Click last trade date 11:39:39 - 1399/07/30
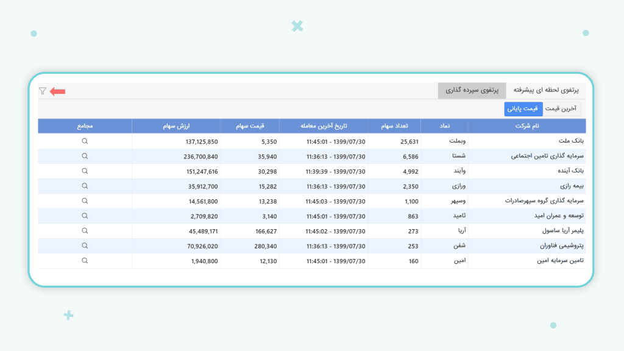 (336, 171)
